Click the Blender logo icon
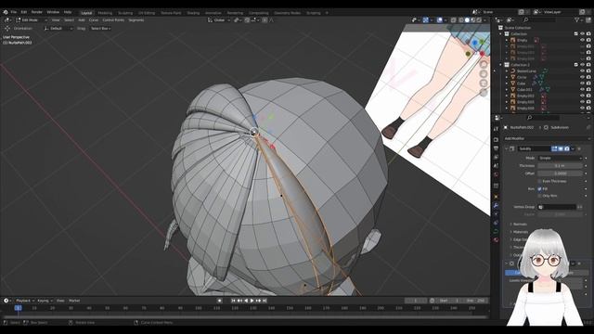Viewport: 594px width, 334px height. coord(6,12)
